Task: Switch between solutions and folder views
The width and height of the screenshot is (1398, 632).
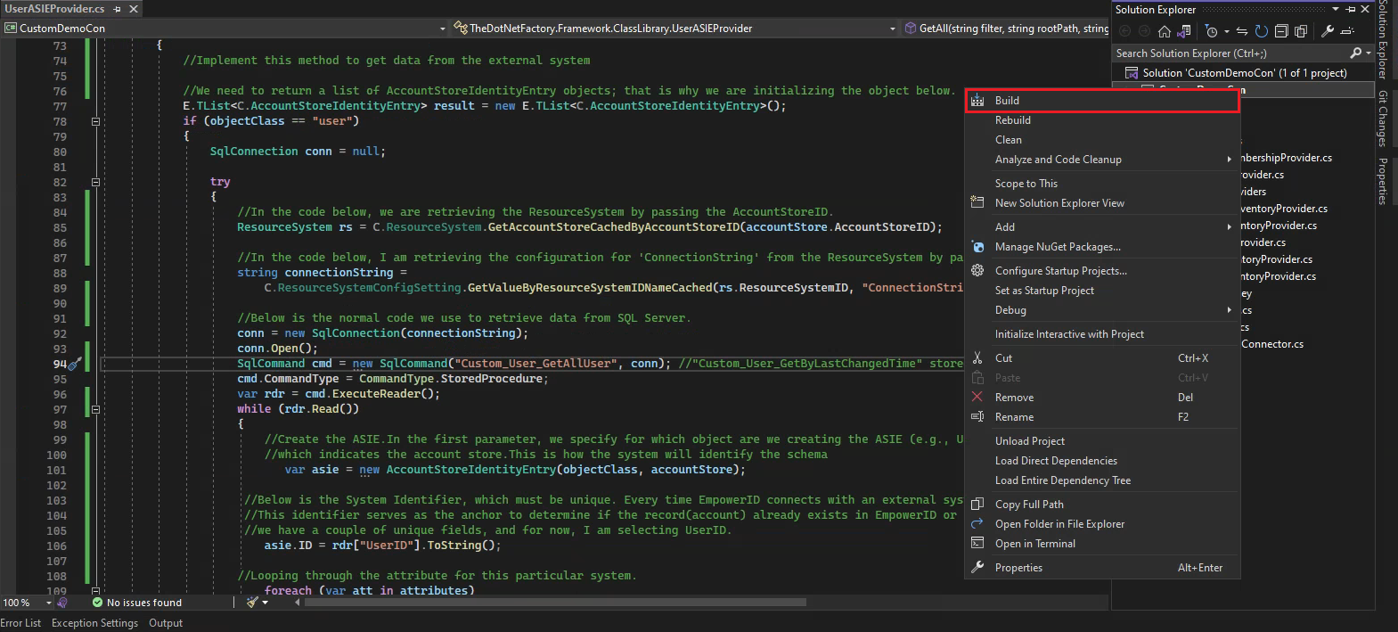Action: coord(1184,31)
